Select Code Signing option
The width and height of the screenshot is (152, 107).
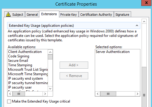coord(18,56)
